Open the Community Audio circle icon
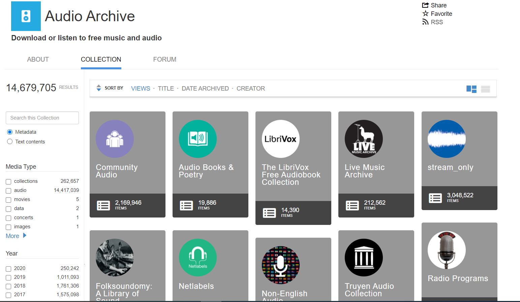This screenshot has height=302, width=520. 115,139
